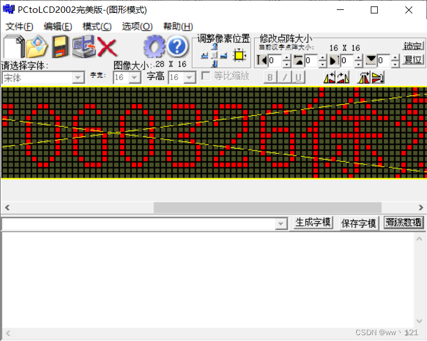Image resolution: width=427 pixels, height=341 pixels.
Task: Flip the image vertically
Action: (378, 78)
